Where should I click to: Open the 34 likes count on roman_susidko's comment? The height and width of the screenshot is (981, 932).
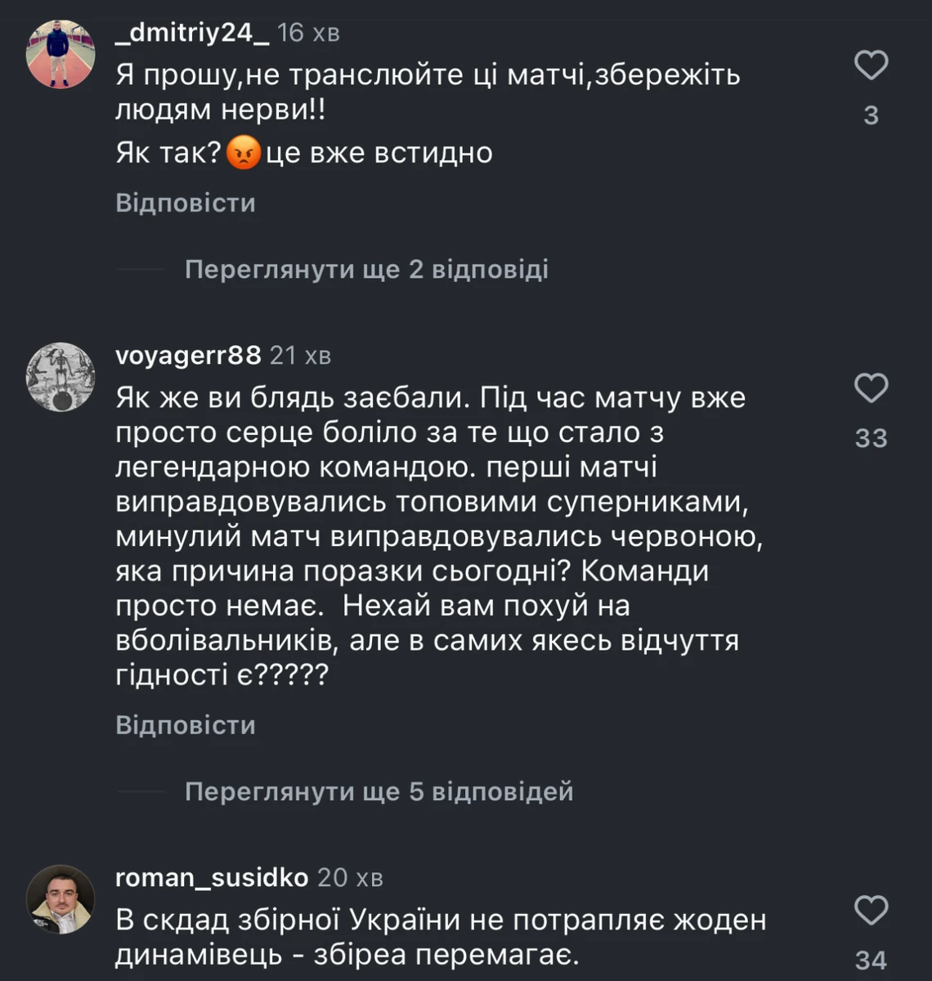tap(871, 960)
